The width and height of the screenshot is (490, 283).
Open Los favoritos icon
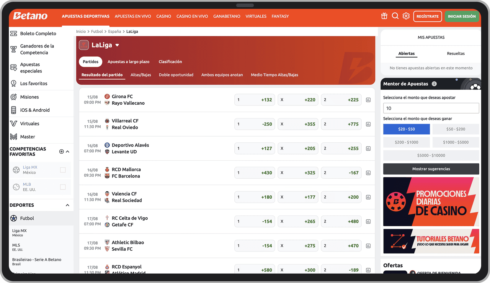coord(14,83)
